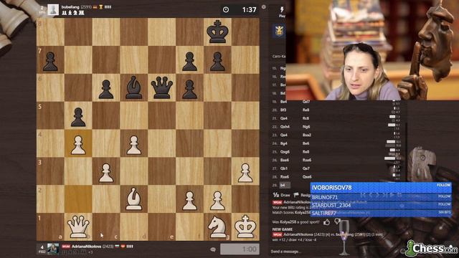Select the white queen on b1
The height and width of the screenshot is (258, 459).
coord(78,226)
